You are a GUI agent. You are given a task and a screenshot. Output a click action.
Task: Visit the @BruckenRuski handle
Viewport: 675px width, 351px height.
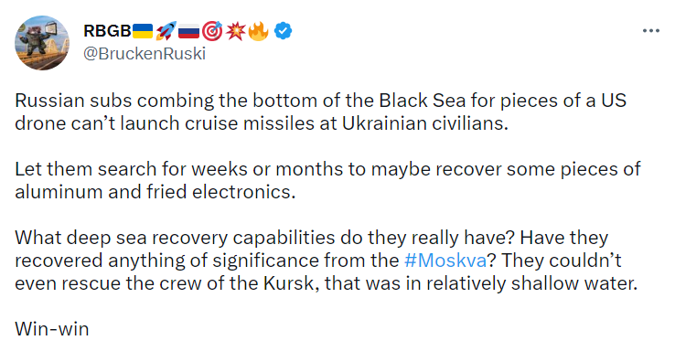click(x=145, y=54)
